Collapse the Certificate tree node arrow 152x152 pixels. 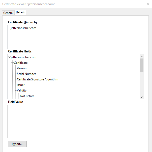click(x=12, y=63)
